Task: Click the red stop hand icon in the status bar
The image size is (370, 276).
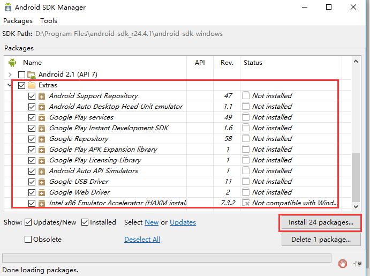Action: pyautogui.click(x=343, y=264)
